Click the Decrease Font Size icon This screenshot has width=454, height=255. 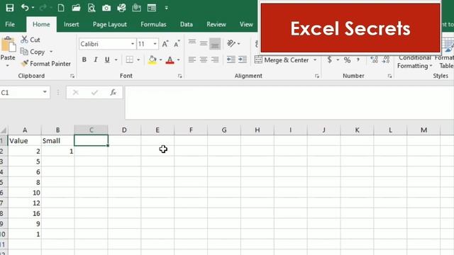point(177,44)
